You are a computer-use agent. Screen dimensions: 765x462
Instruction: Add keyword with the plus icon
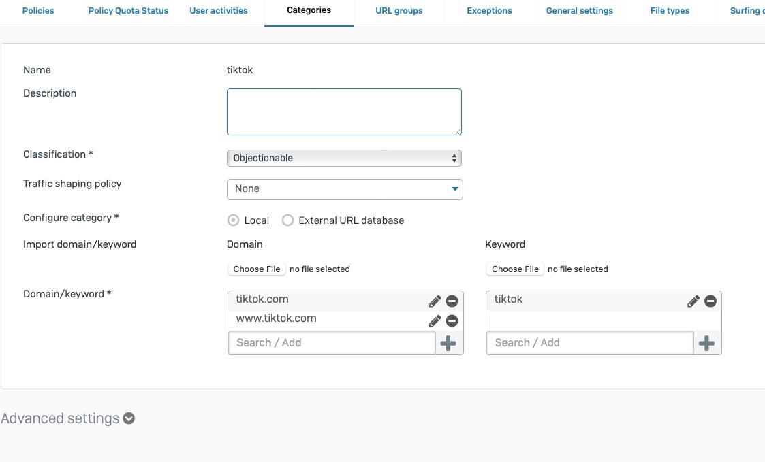click(x=706, y=343)
